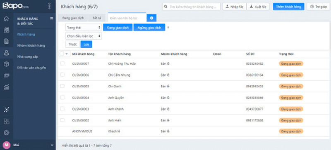The height and width of the screenshot is (150, 331).
Task: Collapse the Khách hàng & Đối tác menu
Action: 51,18
